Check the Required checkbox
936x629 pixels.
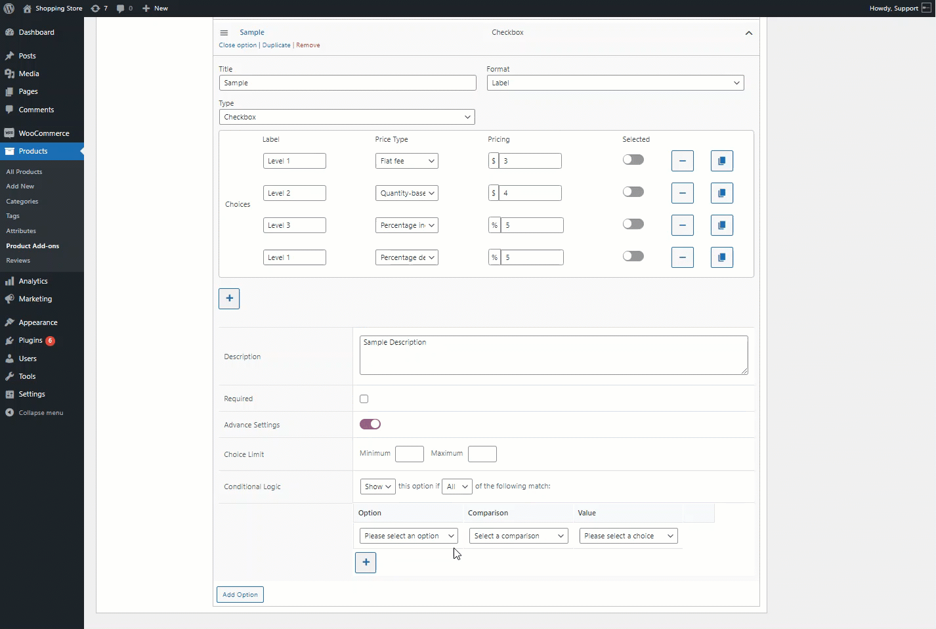364,399
